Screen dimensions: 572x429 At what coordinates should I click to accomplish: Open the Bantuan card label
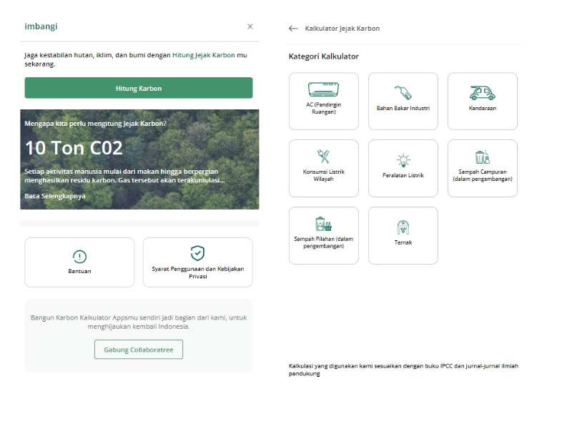(79, 271)
